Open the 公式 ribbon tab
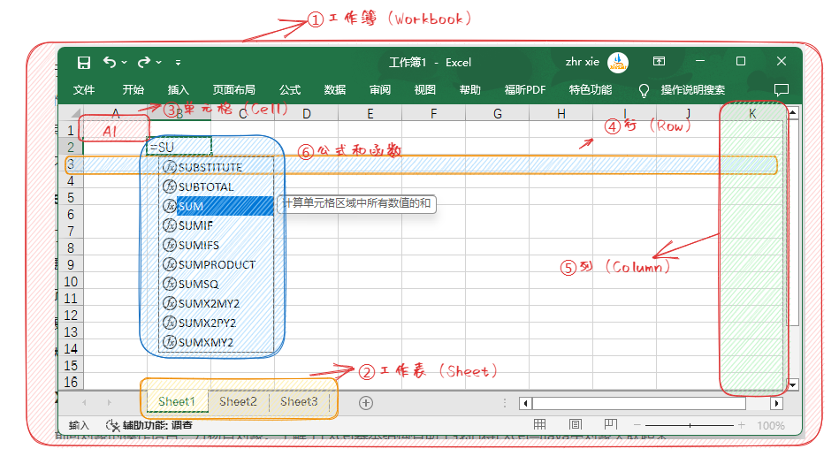Screen dimensions: 839x464 click(290, 90)
